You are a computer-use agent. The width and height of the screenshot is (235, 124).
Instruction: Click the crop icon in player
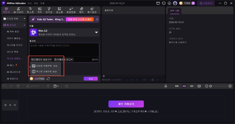(x=158, y=80)
